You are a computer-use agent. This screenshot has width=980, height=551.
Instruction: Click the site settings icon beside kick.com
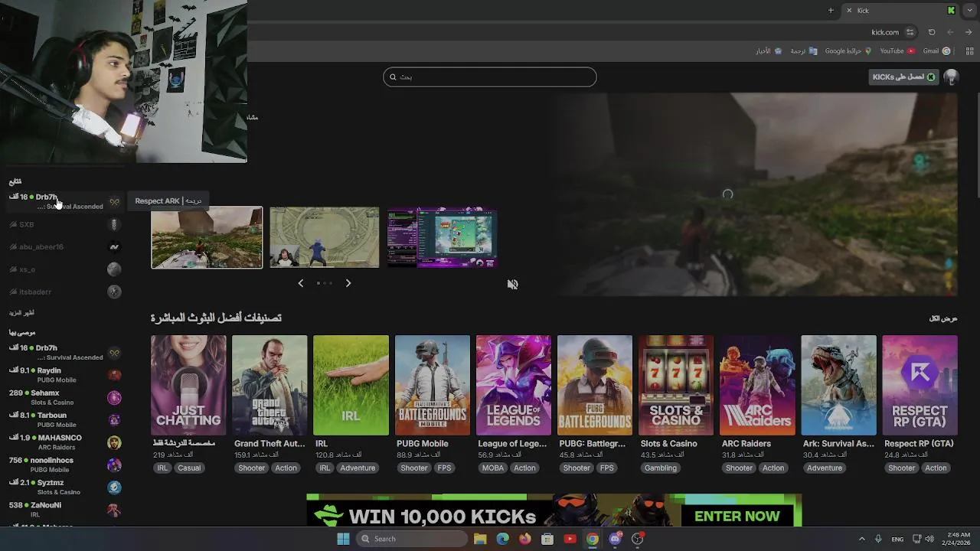coord(910,32)
